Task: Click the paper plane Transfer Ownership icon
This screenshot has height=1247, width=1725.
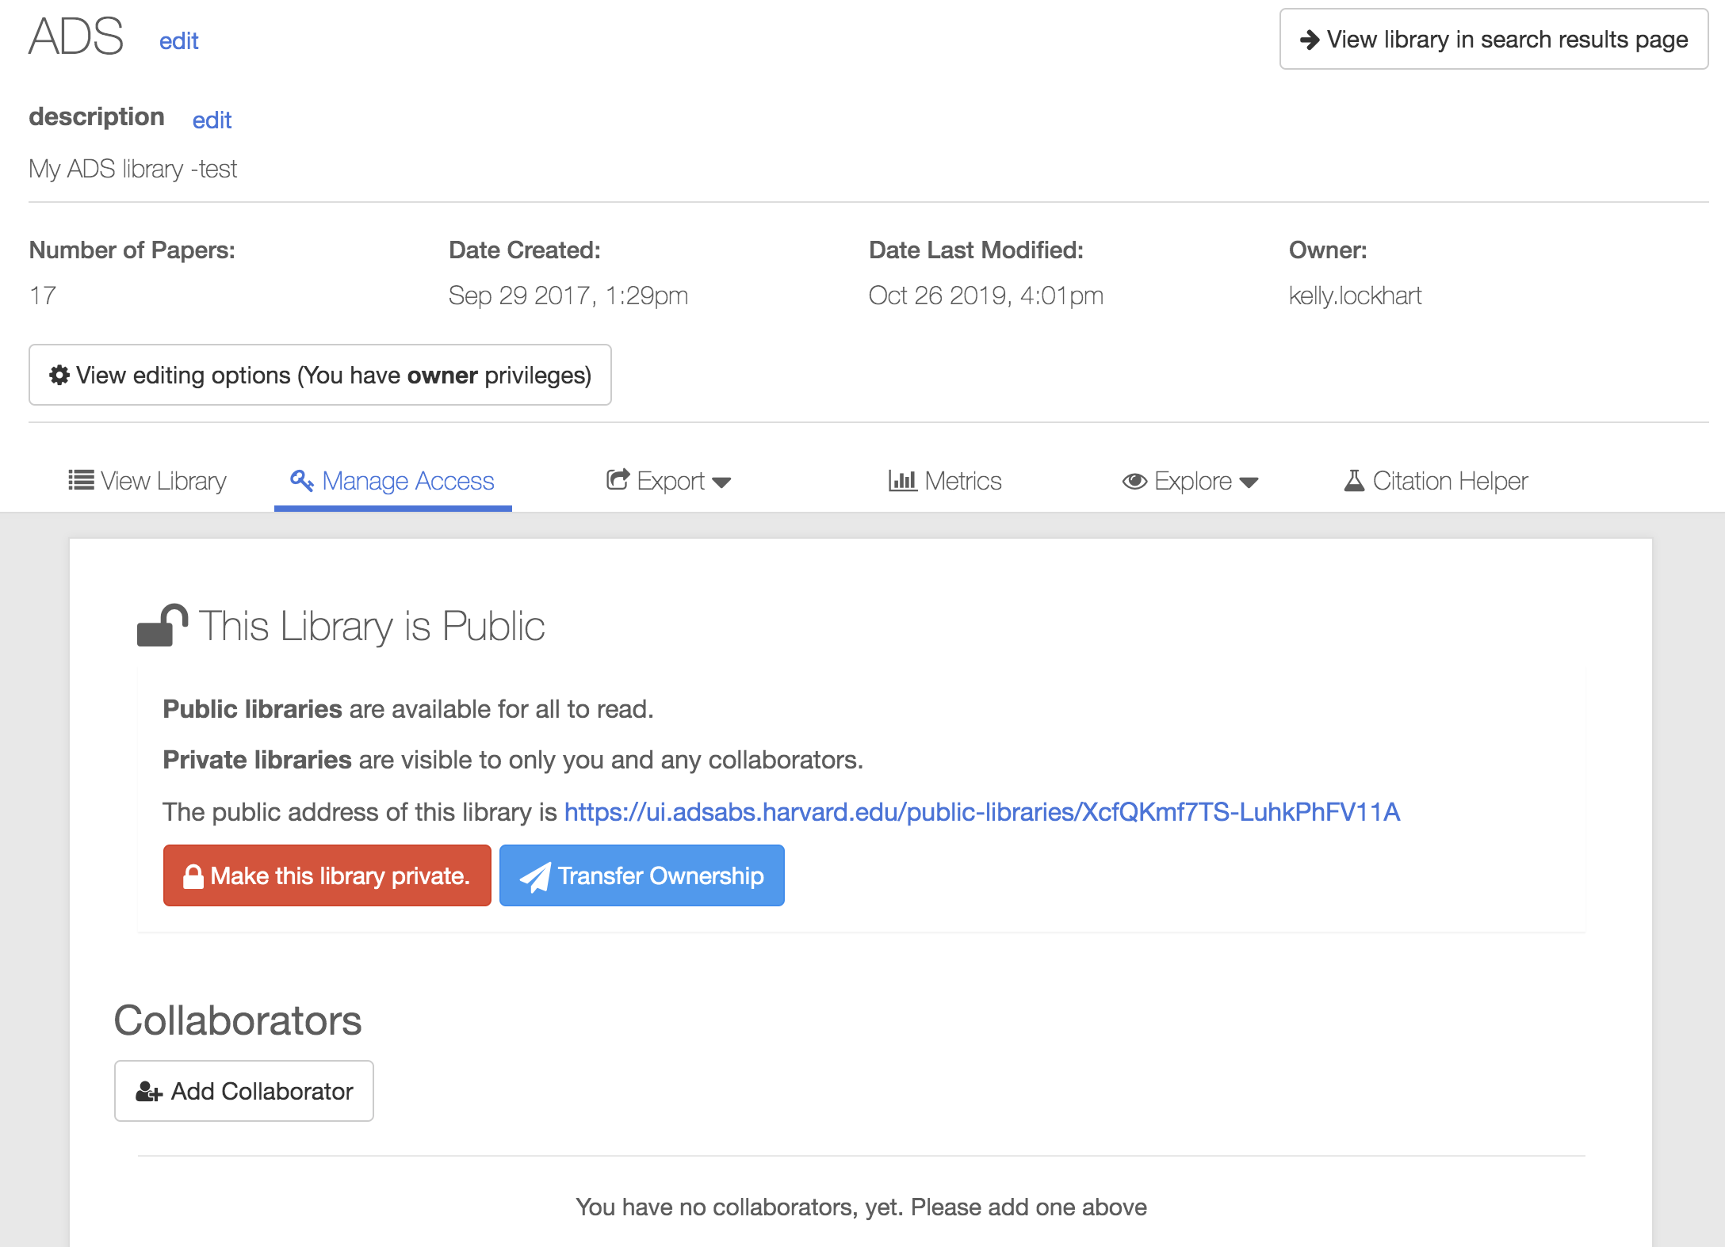Action: (535, 876)
